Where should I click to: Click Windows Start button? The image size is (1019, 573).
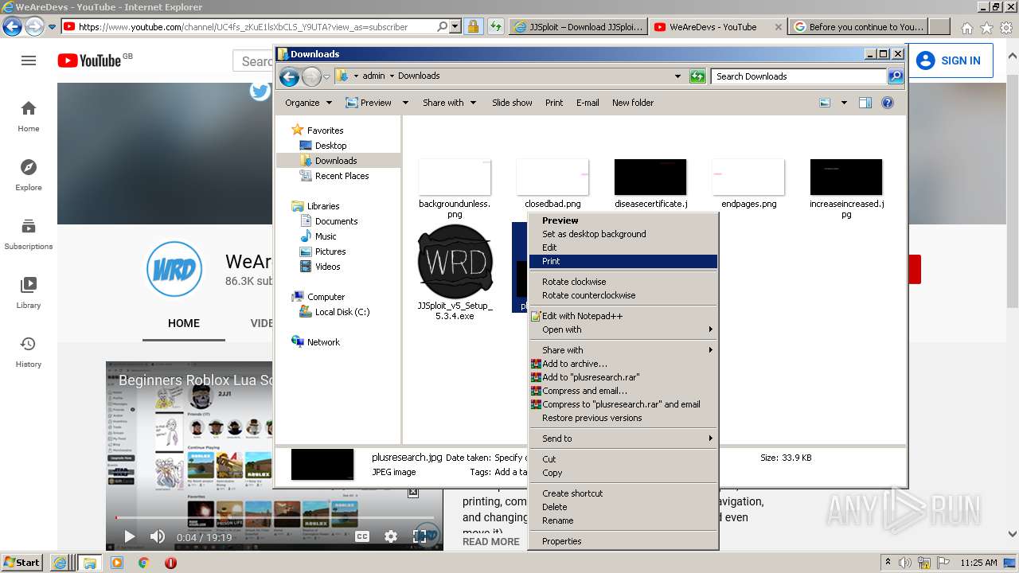[22, 562]
